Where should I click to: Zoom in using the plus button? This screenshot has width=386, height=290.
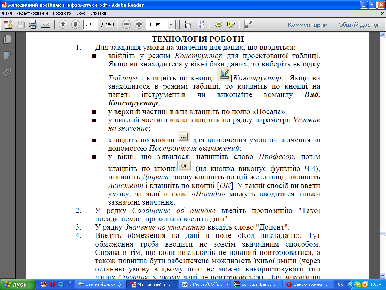(139, 25)
